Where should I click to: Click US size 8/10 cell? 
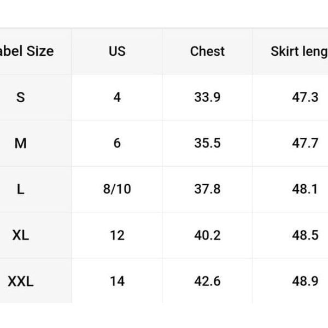pos(117,189)
